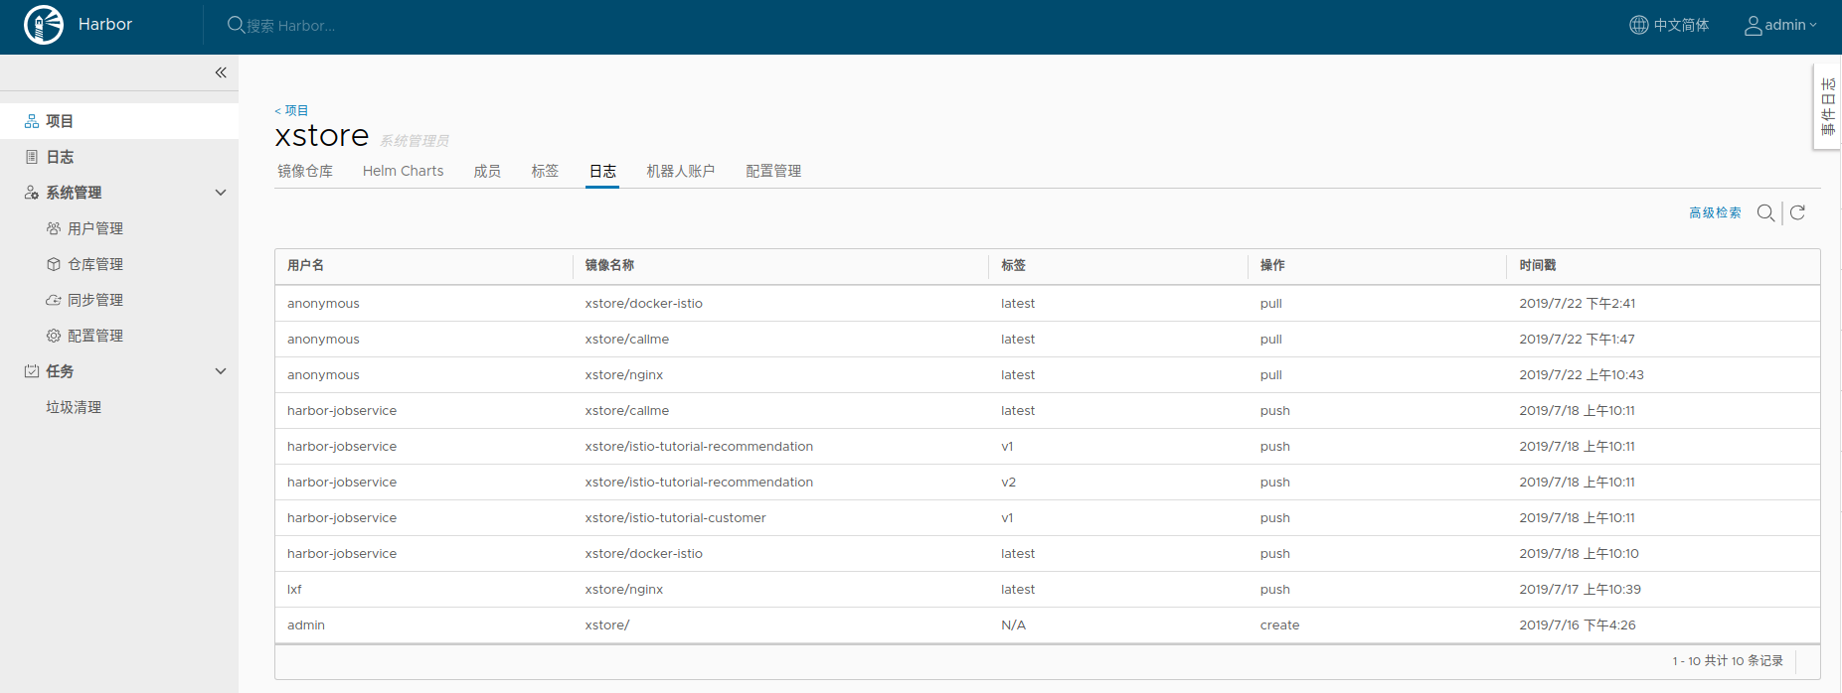The width and height of the screenshot is (1842, 693).
Task: Select the 日志 project tab
Action: click(602, 171)
